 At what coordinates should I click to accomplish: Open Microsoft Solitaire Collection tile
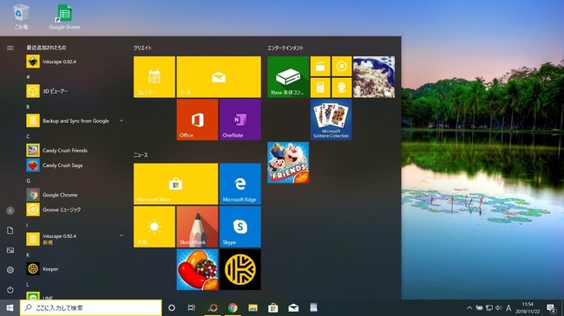pyautogui.click(x=331, y=119)
